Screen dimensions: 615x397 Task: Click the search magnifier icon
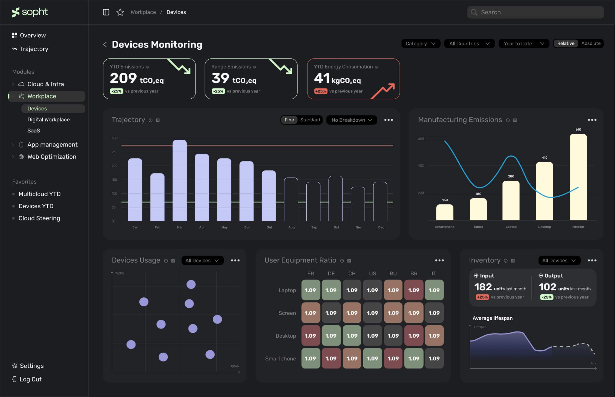click(x=474, y=12)
